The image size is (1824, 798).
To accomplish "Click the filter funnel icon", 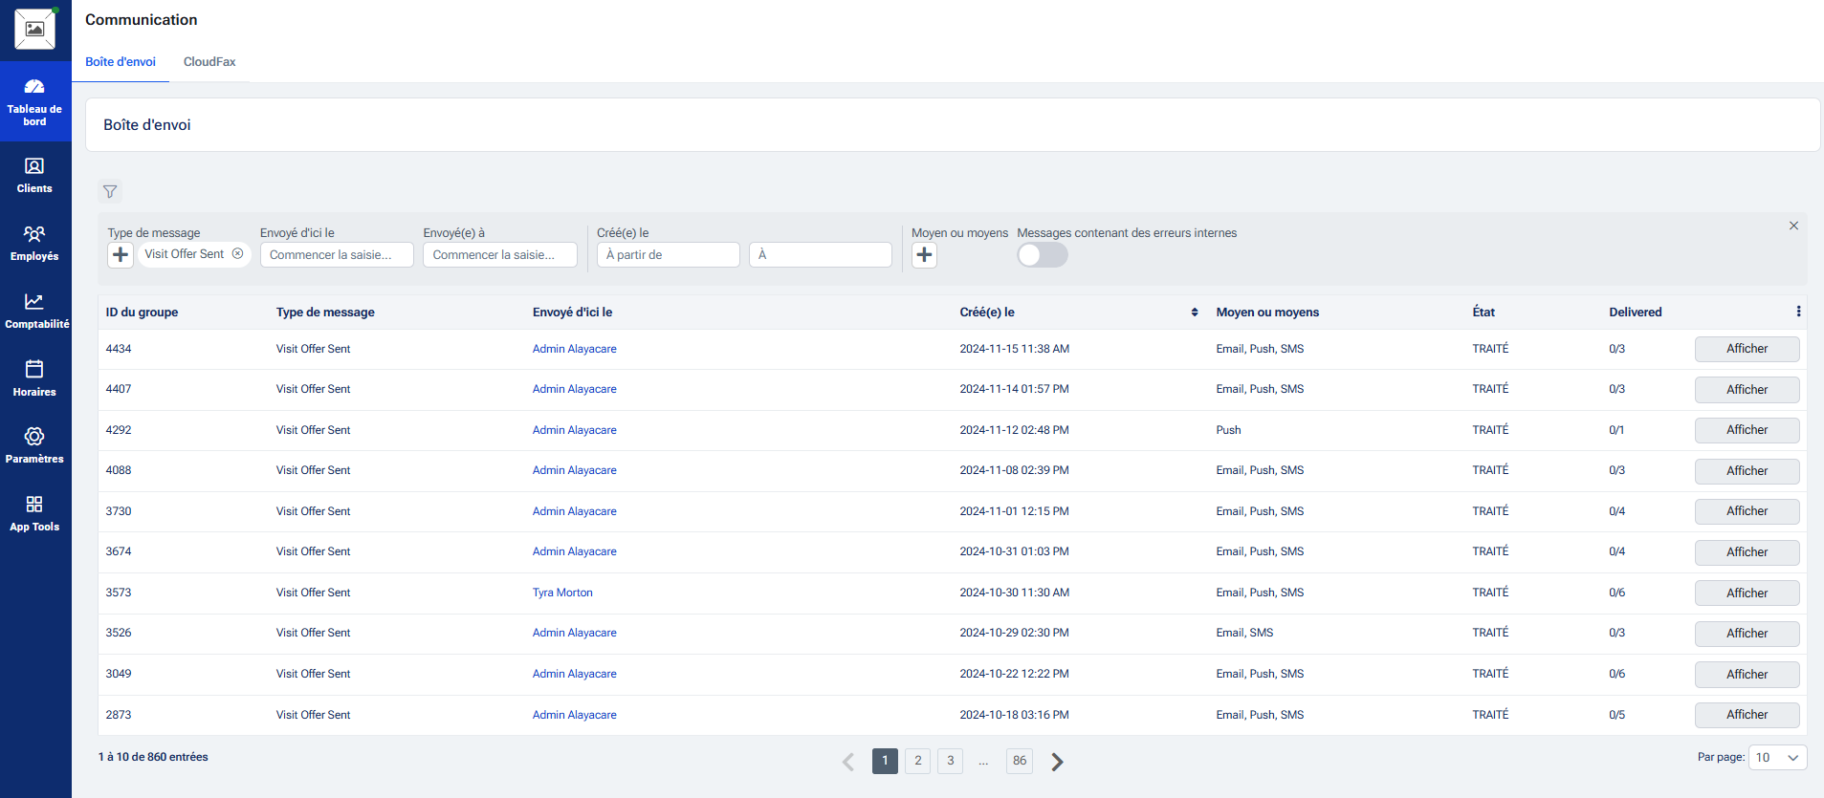I will tap(110, 192).
